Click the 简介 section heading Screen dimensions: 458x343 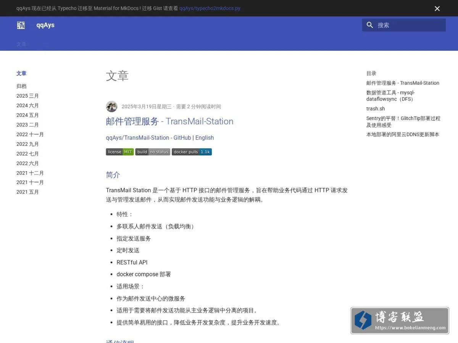(113, 175)
